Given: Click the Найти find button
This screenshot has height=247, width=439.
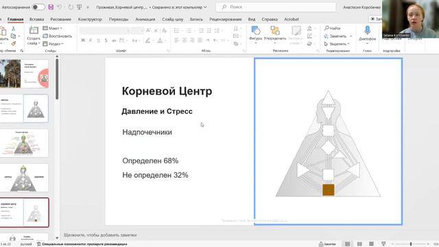Looking at the screenshot, I should 332,28.
